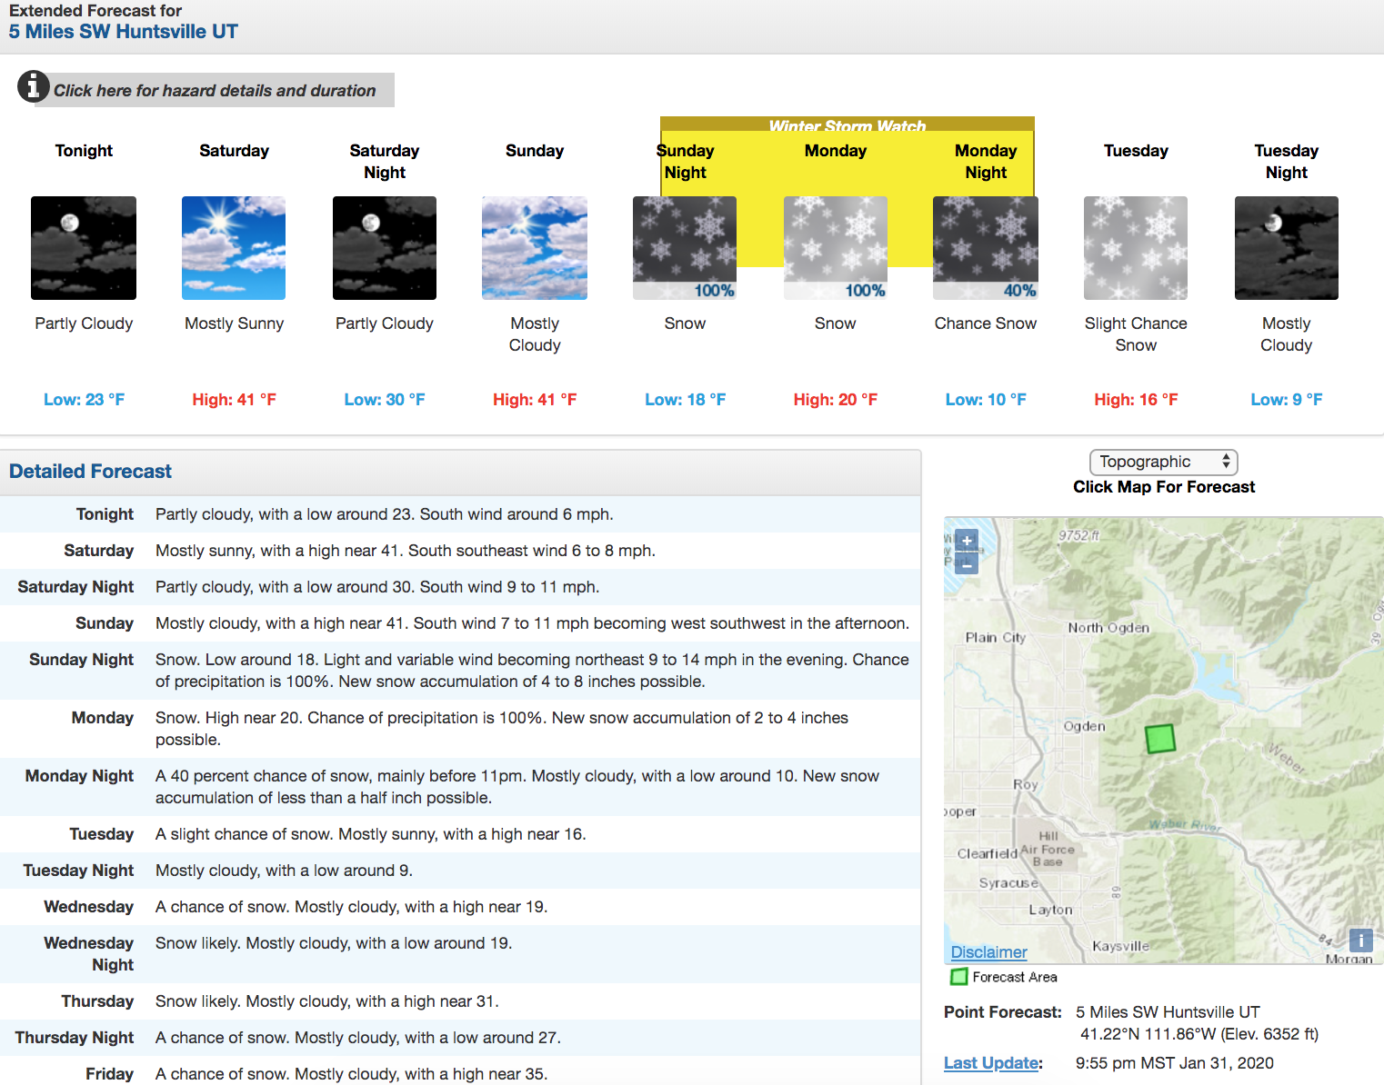Select the High: 16 °F text

coord(1136,400)
